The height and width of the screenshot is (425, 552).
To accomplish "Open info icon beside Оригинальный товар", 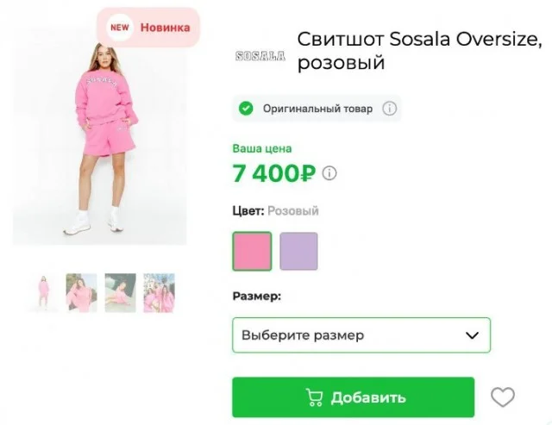I will 389,109.
